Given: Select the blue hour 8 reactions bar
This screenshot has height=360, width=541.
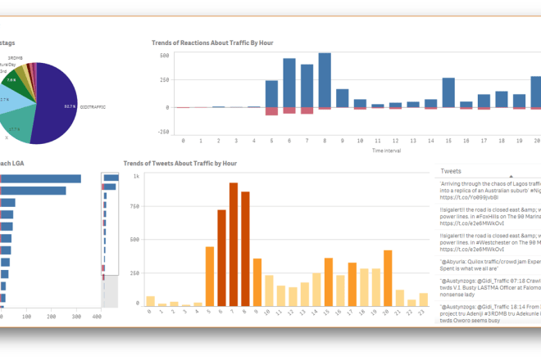Looking at the screenshot, I should [325, 80].
